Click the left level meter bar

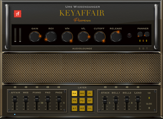(x=15, y=35)
